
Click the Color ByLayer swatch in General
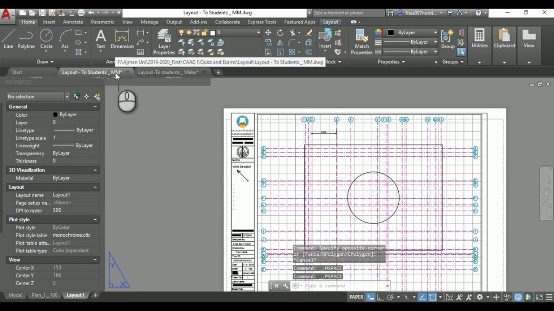click(55, 115)
